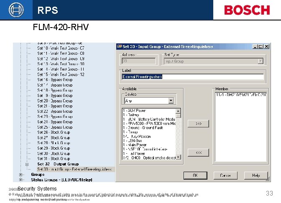The height and width of the screenshot is (203, 281).
Task: Select Set 20 - Bypass Group
Action: click(x=55, y=101)
